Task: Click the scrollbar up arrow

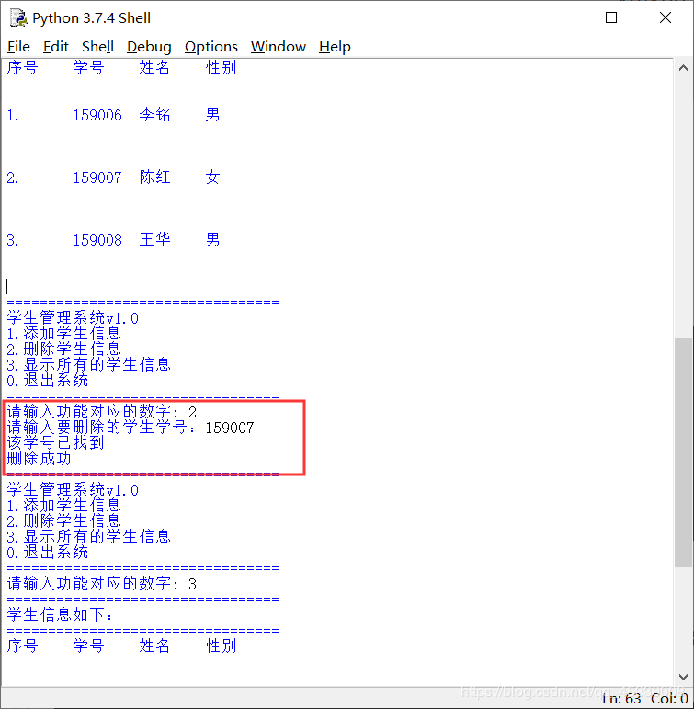Action: (683, 68)
